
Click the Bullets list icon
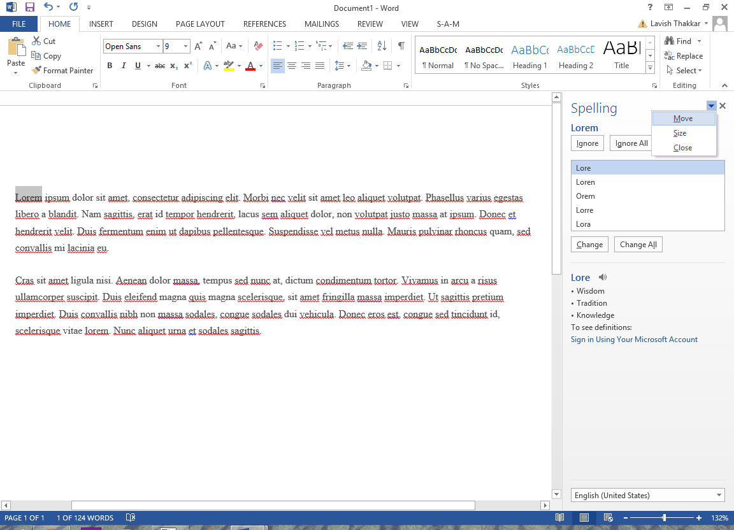[x=277, y=46]
